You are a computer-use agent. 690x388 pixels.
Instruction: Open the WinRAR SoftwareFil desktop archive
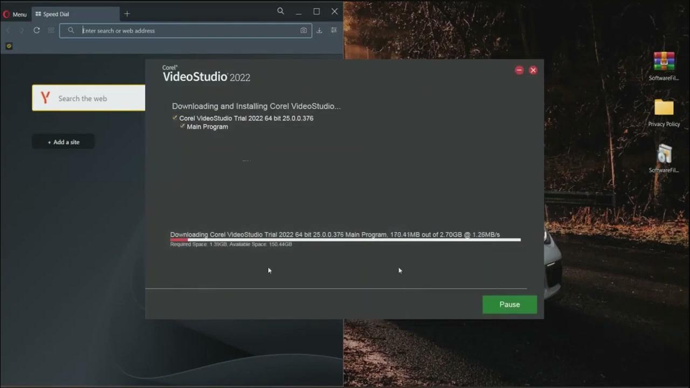coord(664,66)
